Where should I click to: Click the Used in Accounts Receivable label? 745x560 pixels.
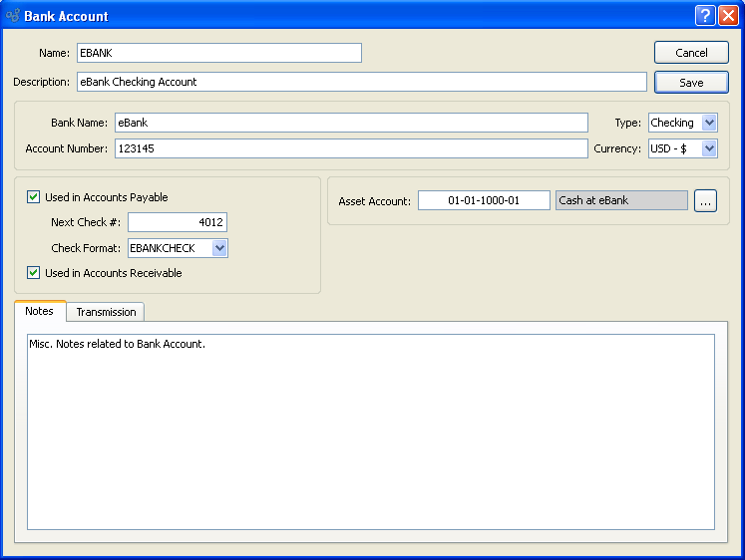click(114, 273)
